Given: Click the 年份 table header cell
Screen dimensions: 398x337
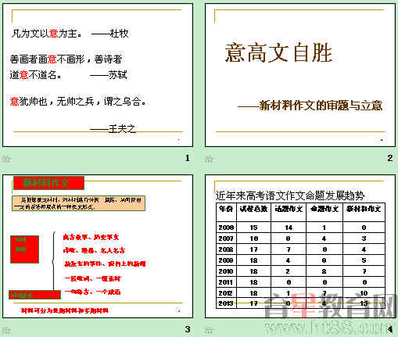Looking at the screenshot, I should (226, 213).
